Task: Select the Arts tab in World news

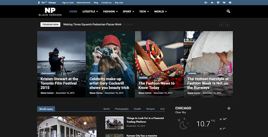Action: (x=162, y=109)
